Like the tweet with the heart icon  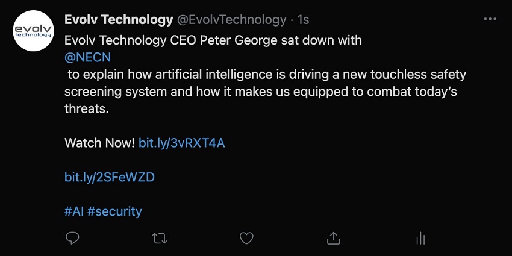pyautogui.click(x=246, y=239)
